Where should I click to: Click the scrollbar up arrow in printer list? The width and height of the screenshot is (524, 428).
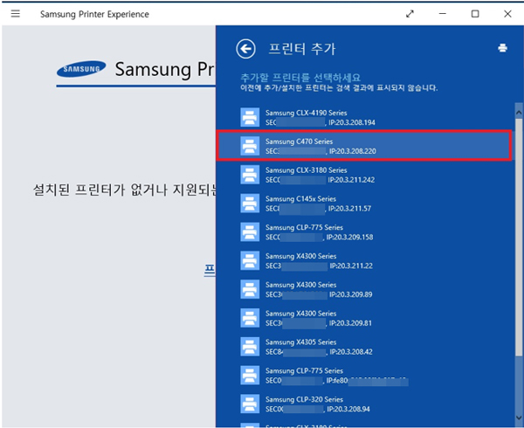pos(519,113)
